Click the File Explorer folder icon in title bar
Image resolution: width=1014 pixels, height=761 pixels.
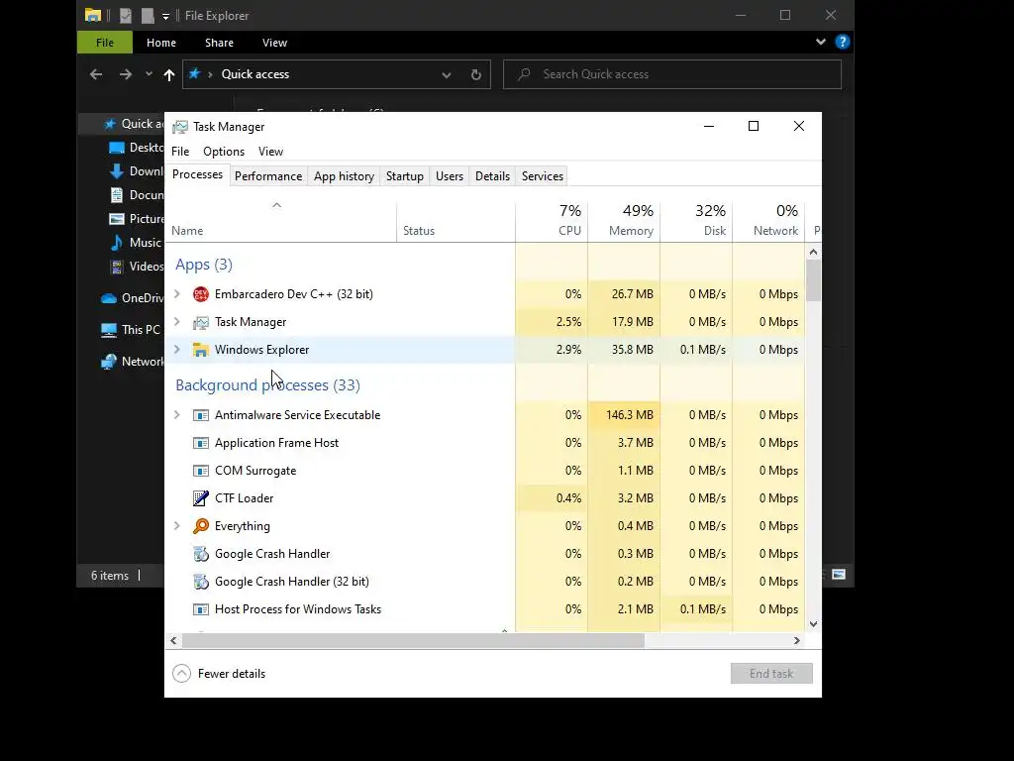[93, 16]
